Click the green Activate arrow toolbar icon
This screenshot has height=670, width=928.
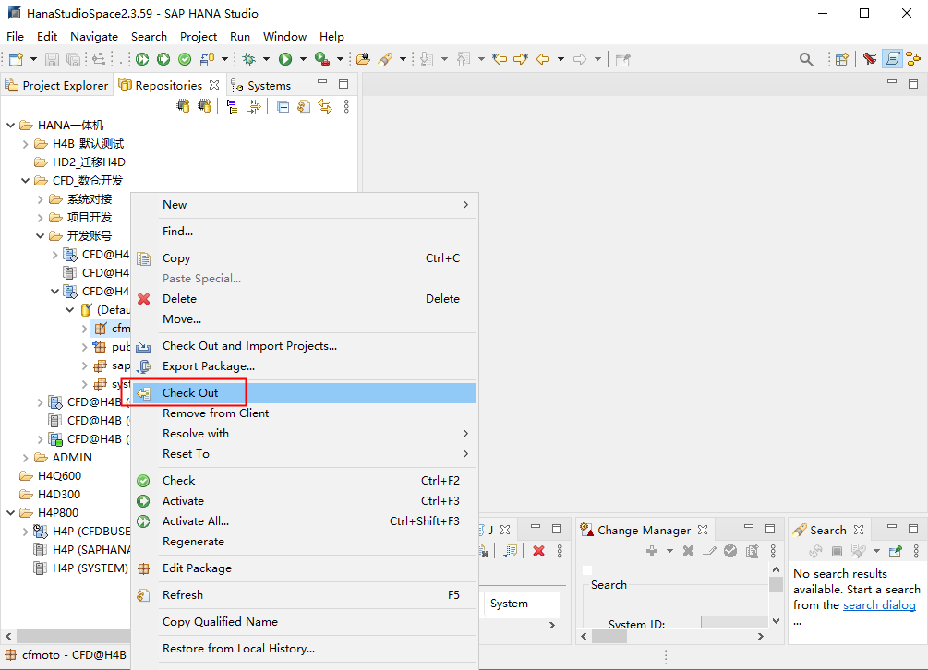(x=163, y=59)
